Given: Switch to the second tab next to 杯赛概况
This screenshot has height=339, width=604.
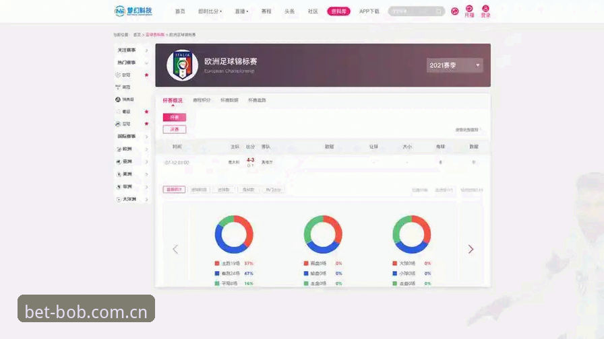Looking at the screenshot, I should point(202,100).
